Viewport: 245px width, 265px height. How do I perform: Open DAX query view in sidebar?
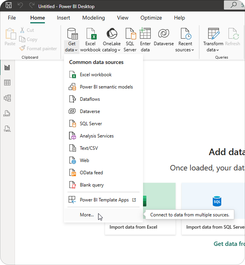pyautogui.click(x=7, y=113)
